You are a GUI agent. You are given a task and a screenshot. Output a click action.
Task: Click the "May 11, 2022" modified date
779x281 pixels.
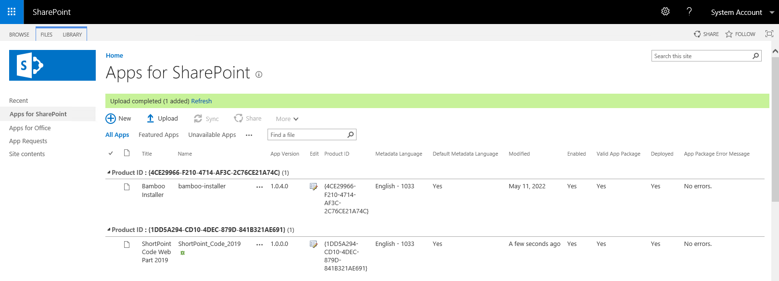pyautogui.click(x=527, y=186)
